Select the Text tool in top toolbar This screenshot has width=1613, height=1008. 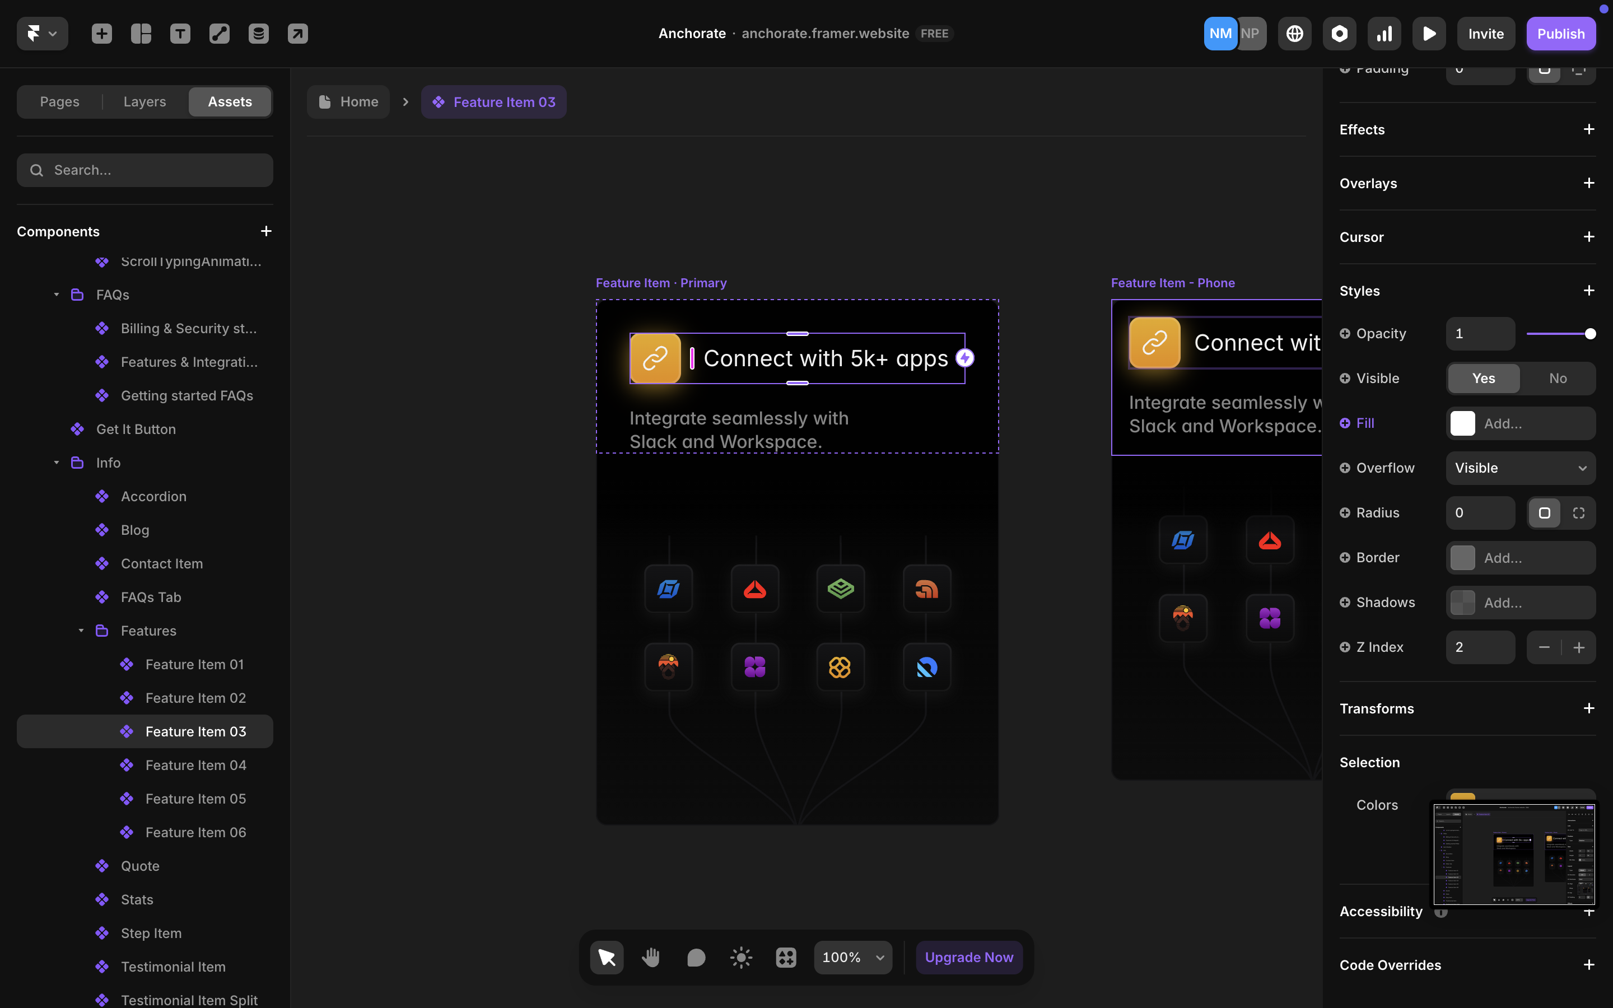180,34
